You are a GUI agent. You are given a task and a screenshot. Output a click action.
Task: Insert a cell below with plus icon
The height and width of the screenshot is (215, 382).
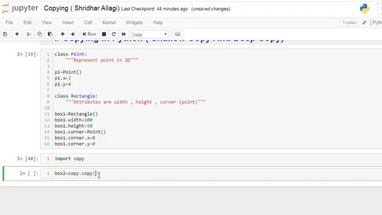tap(17, 35)
